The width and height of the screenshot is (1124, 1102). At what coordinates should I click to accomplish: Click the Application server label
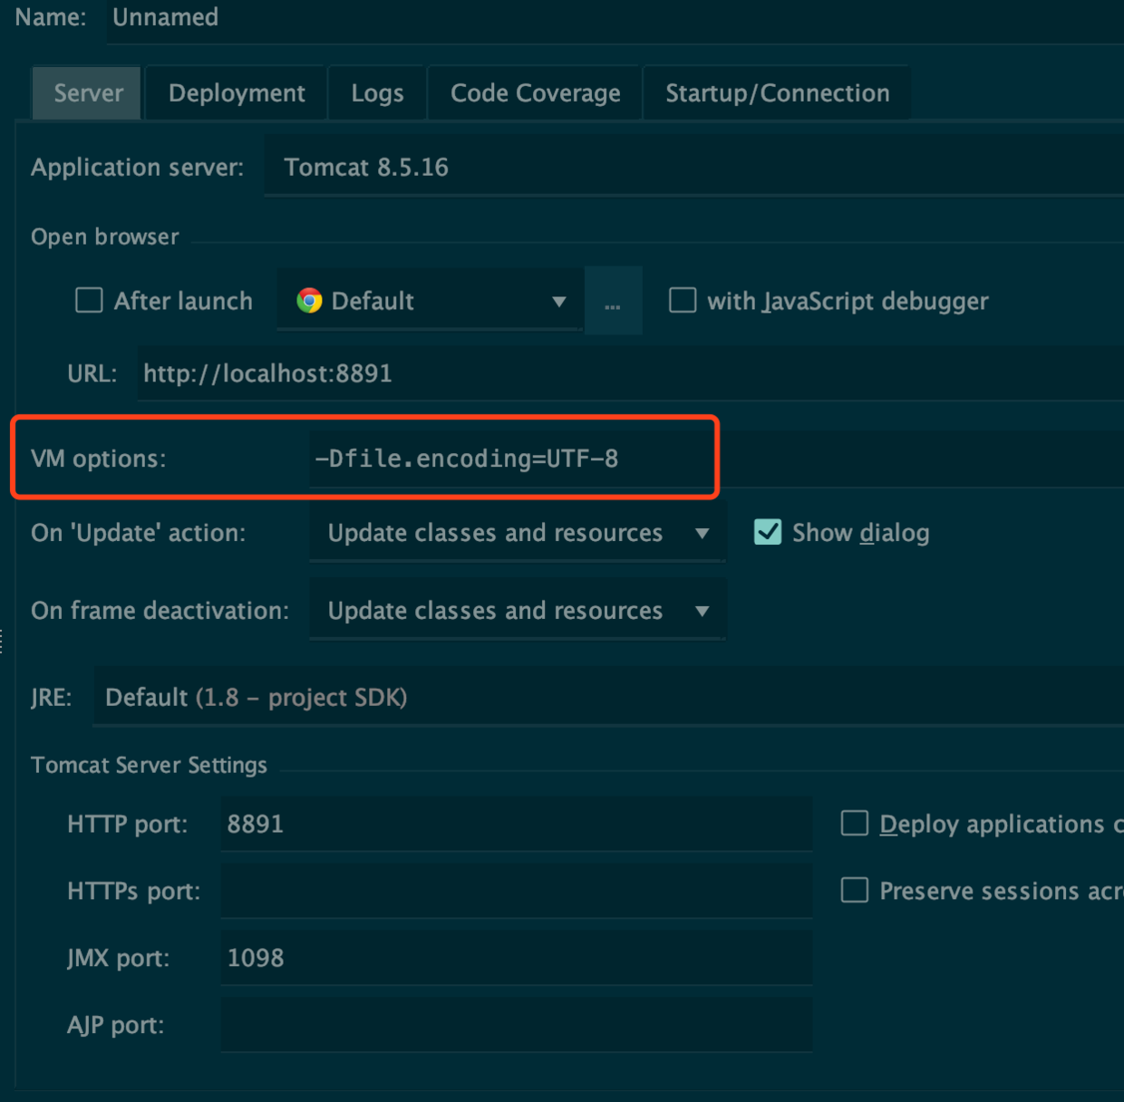(138, 168)
